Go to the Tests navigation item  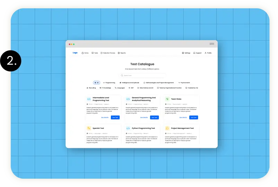click(x=95, y=53)
